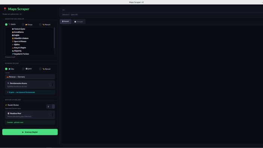Click the red map pin logo icon
The height and width of the screenshot is (148, 263).
point(5,9)
